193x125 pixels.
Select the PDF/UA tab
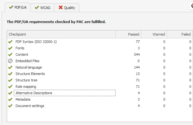(18, 7)
